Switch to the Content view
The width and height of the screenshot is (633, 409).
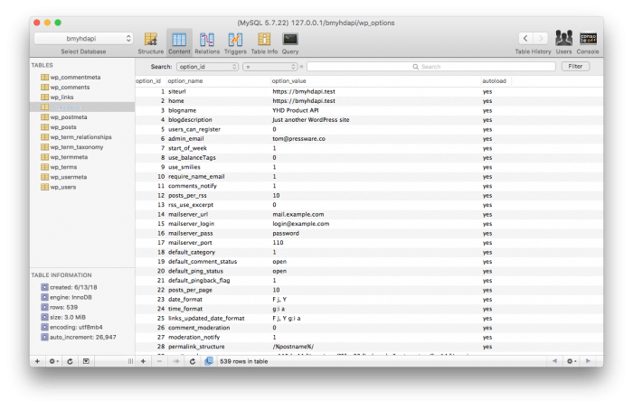(x=179, y=42)
